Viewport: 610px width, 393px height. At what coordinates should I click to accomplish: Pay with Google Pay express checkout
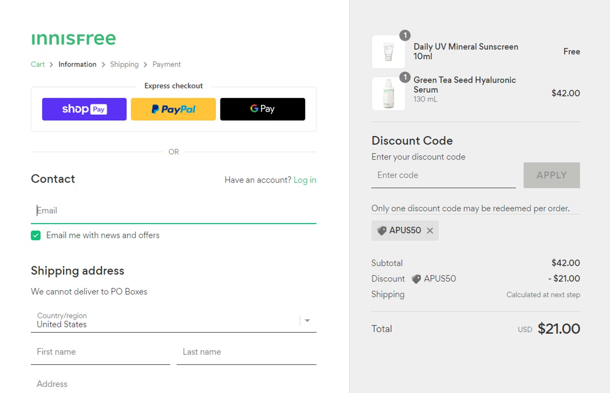coord(262,109)
